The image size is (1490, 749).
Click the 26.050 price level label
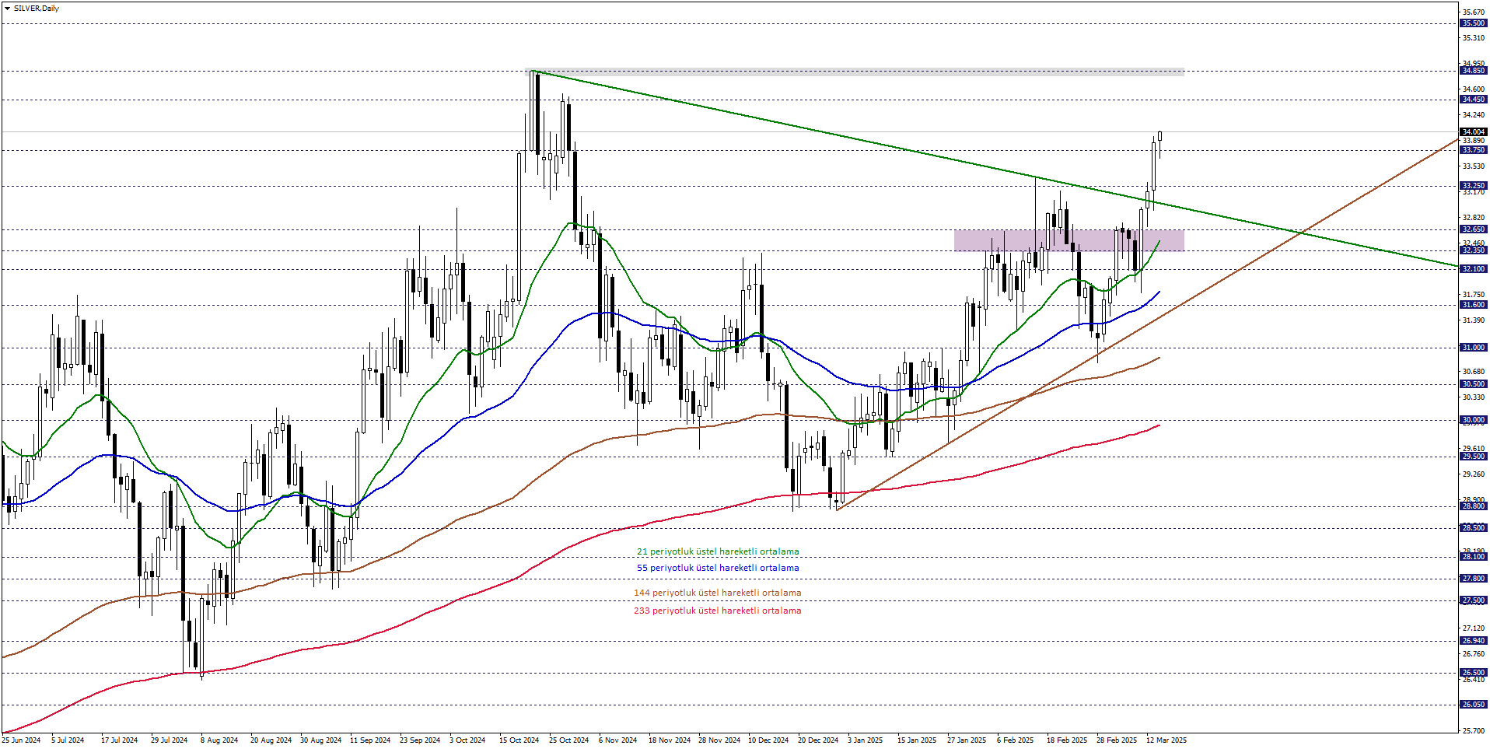click(1474, 705)
